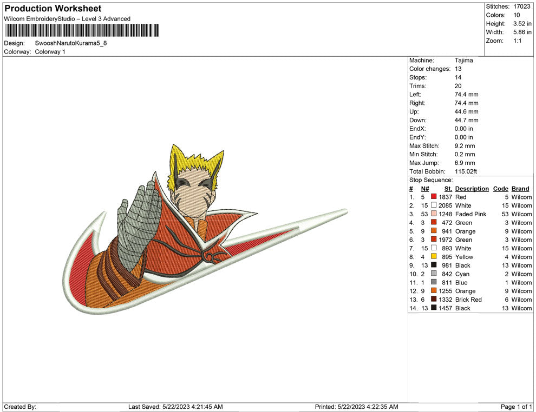Click the black swatch for thread 981

[x=434, y=265]
